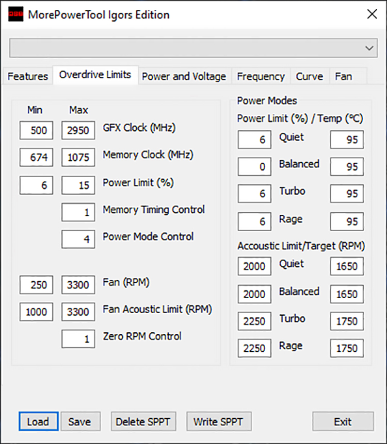
Task: Switch to the Curve tab
Action: [x=310, y=76]
